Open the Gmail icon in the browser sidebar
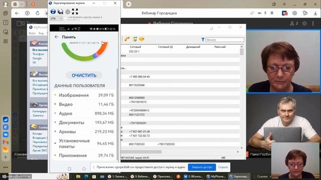 (x=6, y=142)
